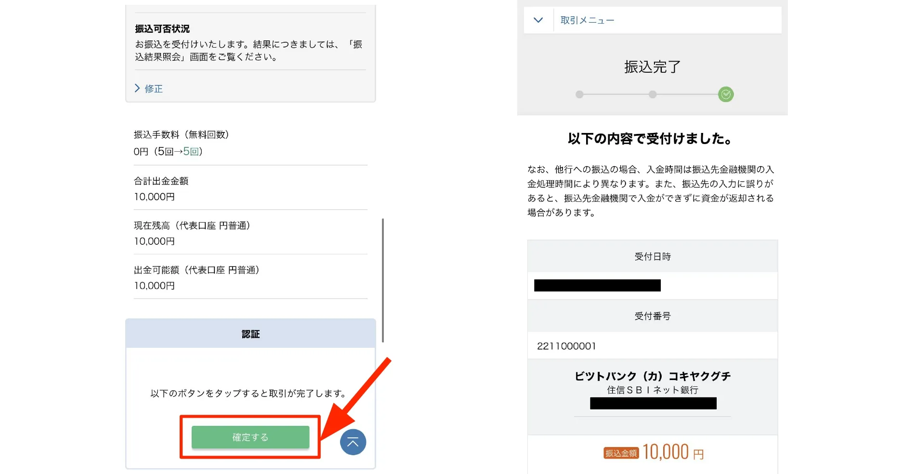Click the 住信SBIネット銀行 bank name
This screenshot has width=903, height=474.
[x=653, y=390]
